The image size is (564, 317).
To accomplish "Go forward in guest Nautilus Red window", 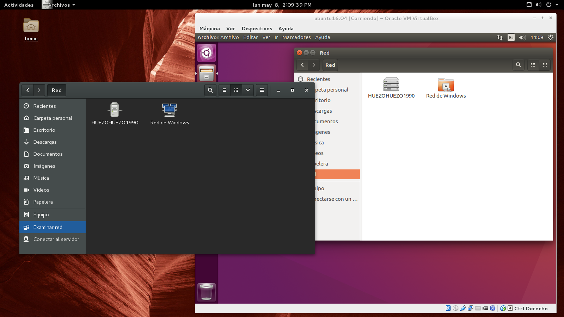I will tap(314, 65).
